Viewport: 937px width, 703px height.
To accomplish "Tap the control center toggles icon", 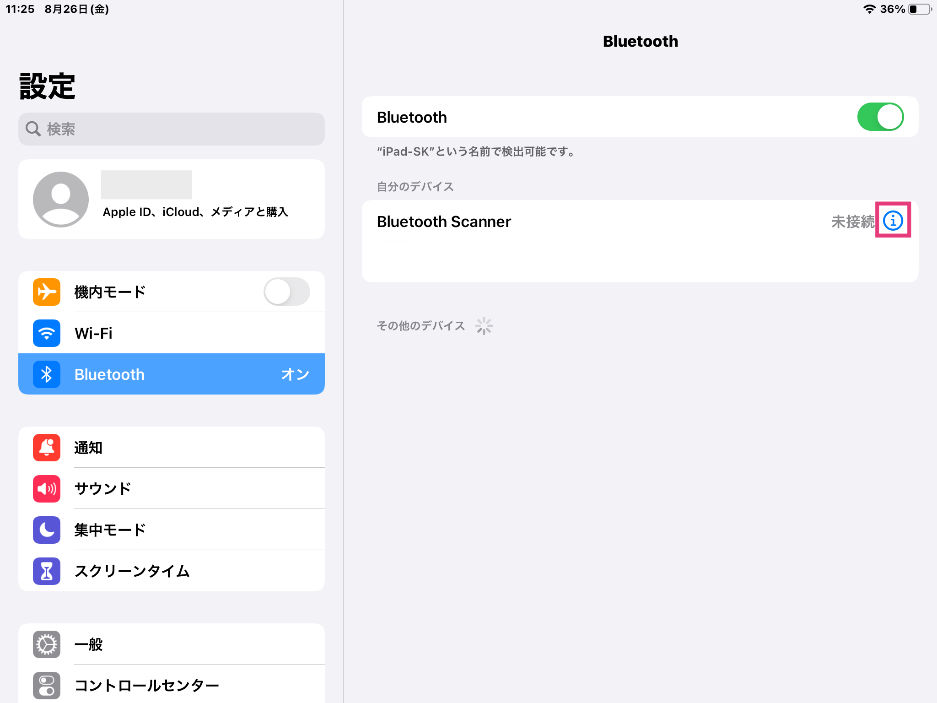I will [47, 685].
